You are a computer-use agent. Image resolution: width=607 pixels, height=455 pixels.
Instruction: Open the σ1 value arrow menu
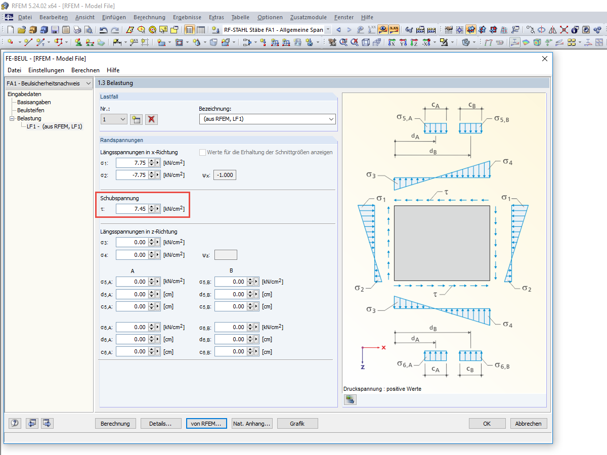point(157,163)
